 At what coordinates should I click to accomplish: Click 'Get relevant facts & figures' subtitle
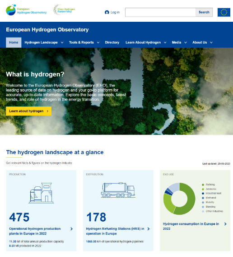(x=39, y=163)
